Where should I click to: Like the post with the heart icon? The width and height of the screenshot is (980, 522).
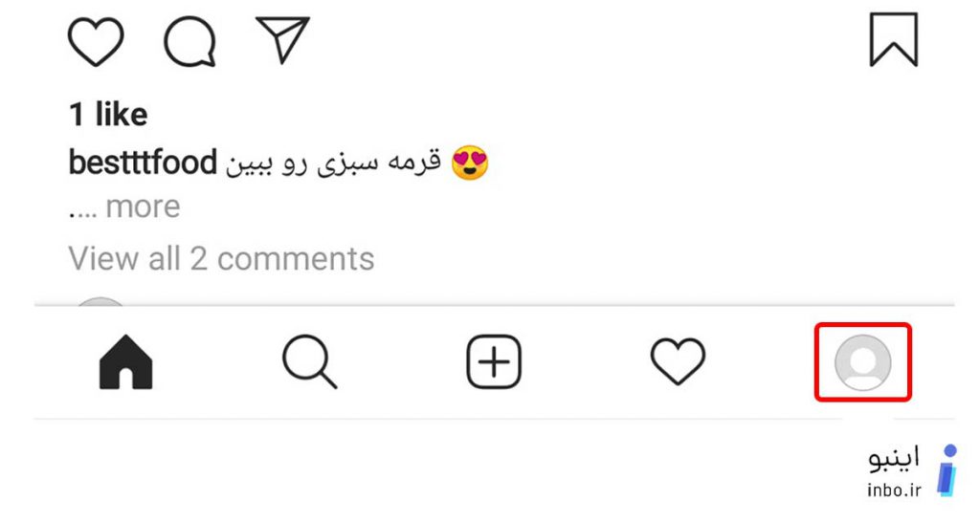95,41
